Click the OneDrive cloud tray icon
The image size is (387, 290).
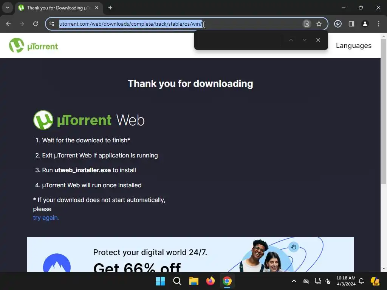[x=306, y=281]
